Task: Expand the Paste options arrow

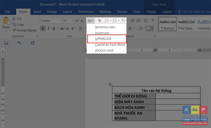Action: (6, 31)
